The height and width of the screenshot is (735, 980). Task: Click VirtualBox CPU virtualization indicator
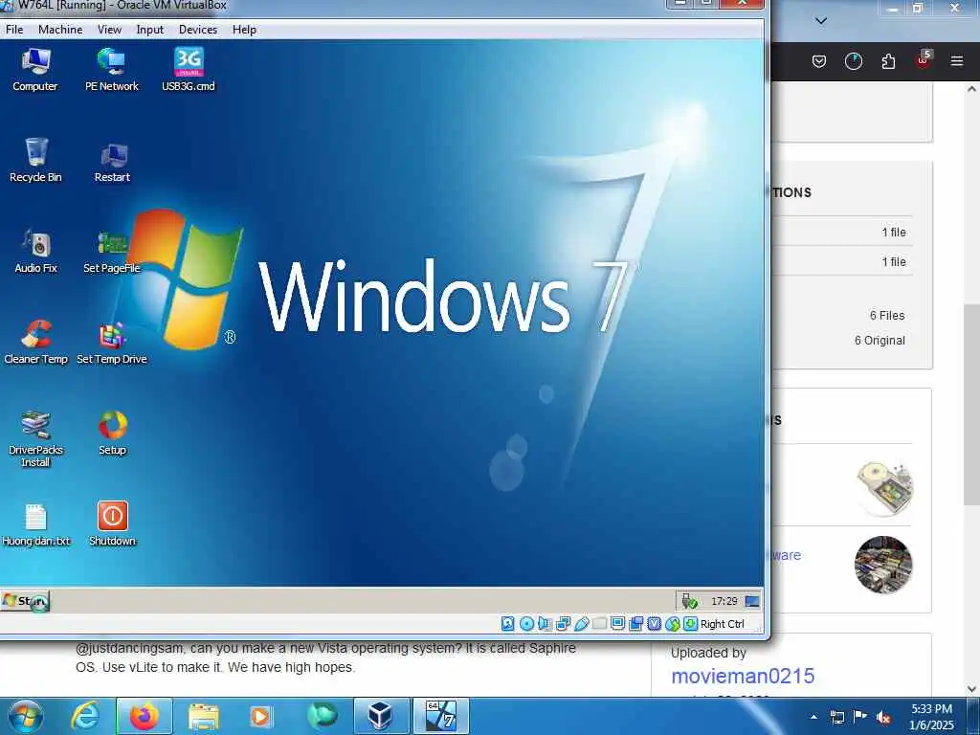pos(654,624)
